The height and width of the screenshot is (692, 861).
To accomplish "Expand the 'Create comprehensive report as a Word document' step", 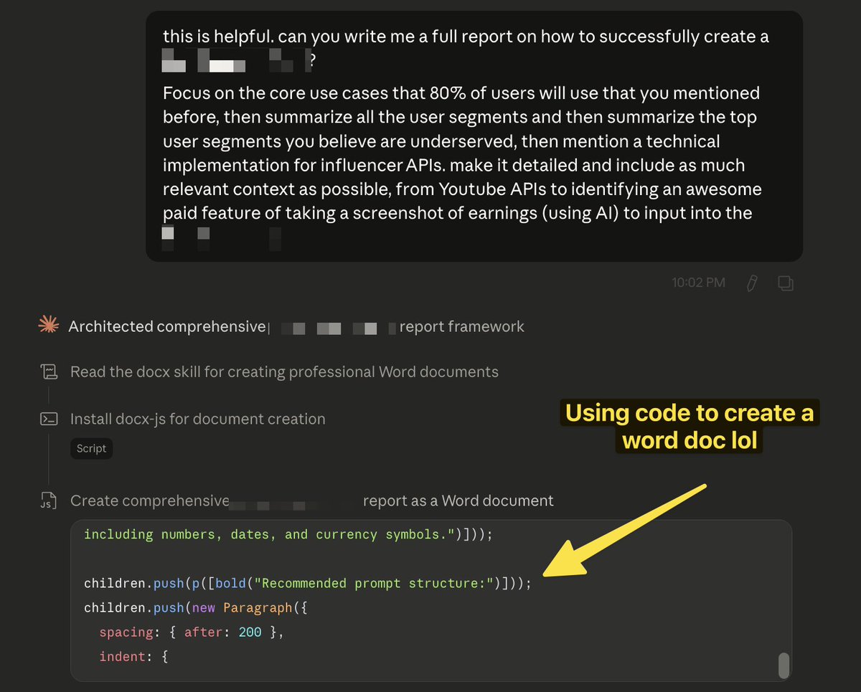I will [312, 501].
